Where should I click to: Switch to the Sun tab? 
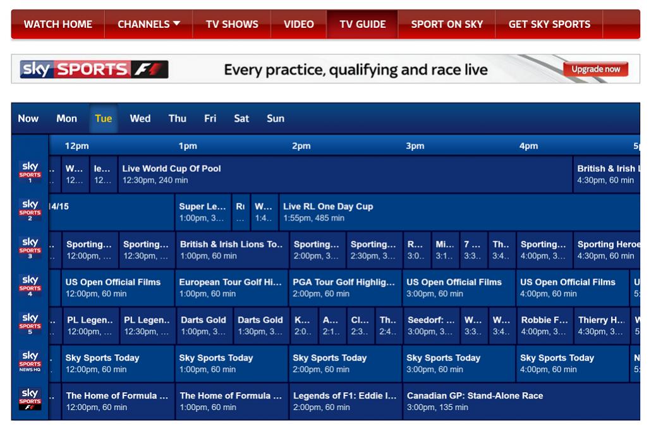(x=276, y=119)
